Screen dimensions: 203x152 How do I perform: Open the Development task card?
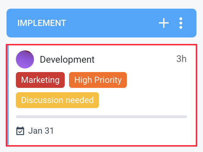[x=101, y=95]
